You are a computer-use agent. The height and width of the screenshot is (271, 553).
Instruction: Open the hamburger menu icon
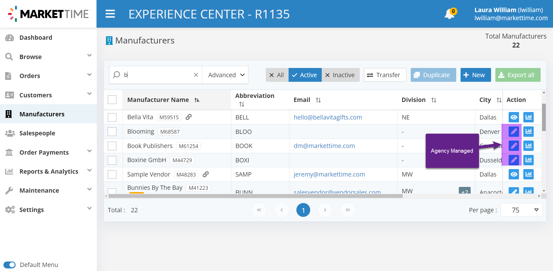click(x=110, y=14)
